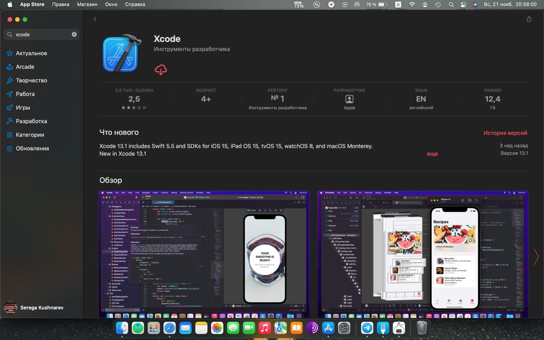Click Инструменты разработчика subtitle under Xcode
Screen dimensions: 544x340
tap(192, 49)
